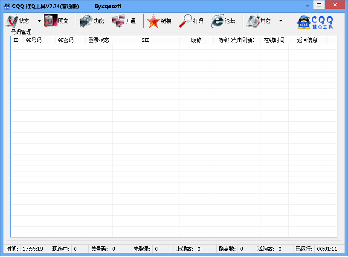Select the 打码 toolbar label
Viewport: 348px width, 257px height.
(198, 21)
